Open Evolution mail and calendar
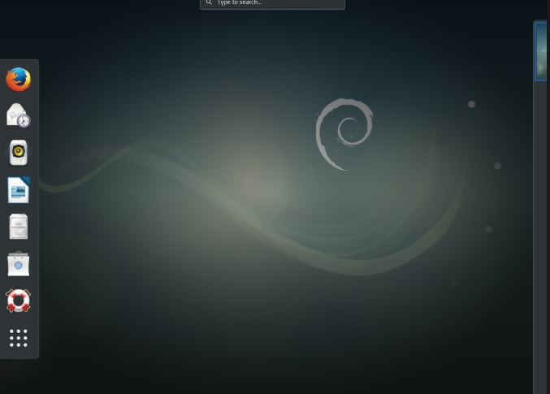Viewport: 550px width, 394px height. pyautogui.click(x=18, y=115)
